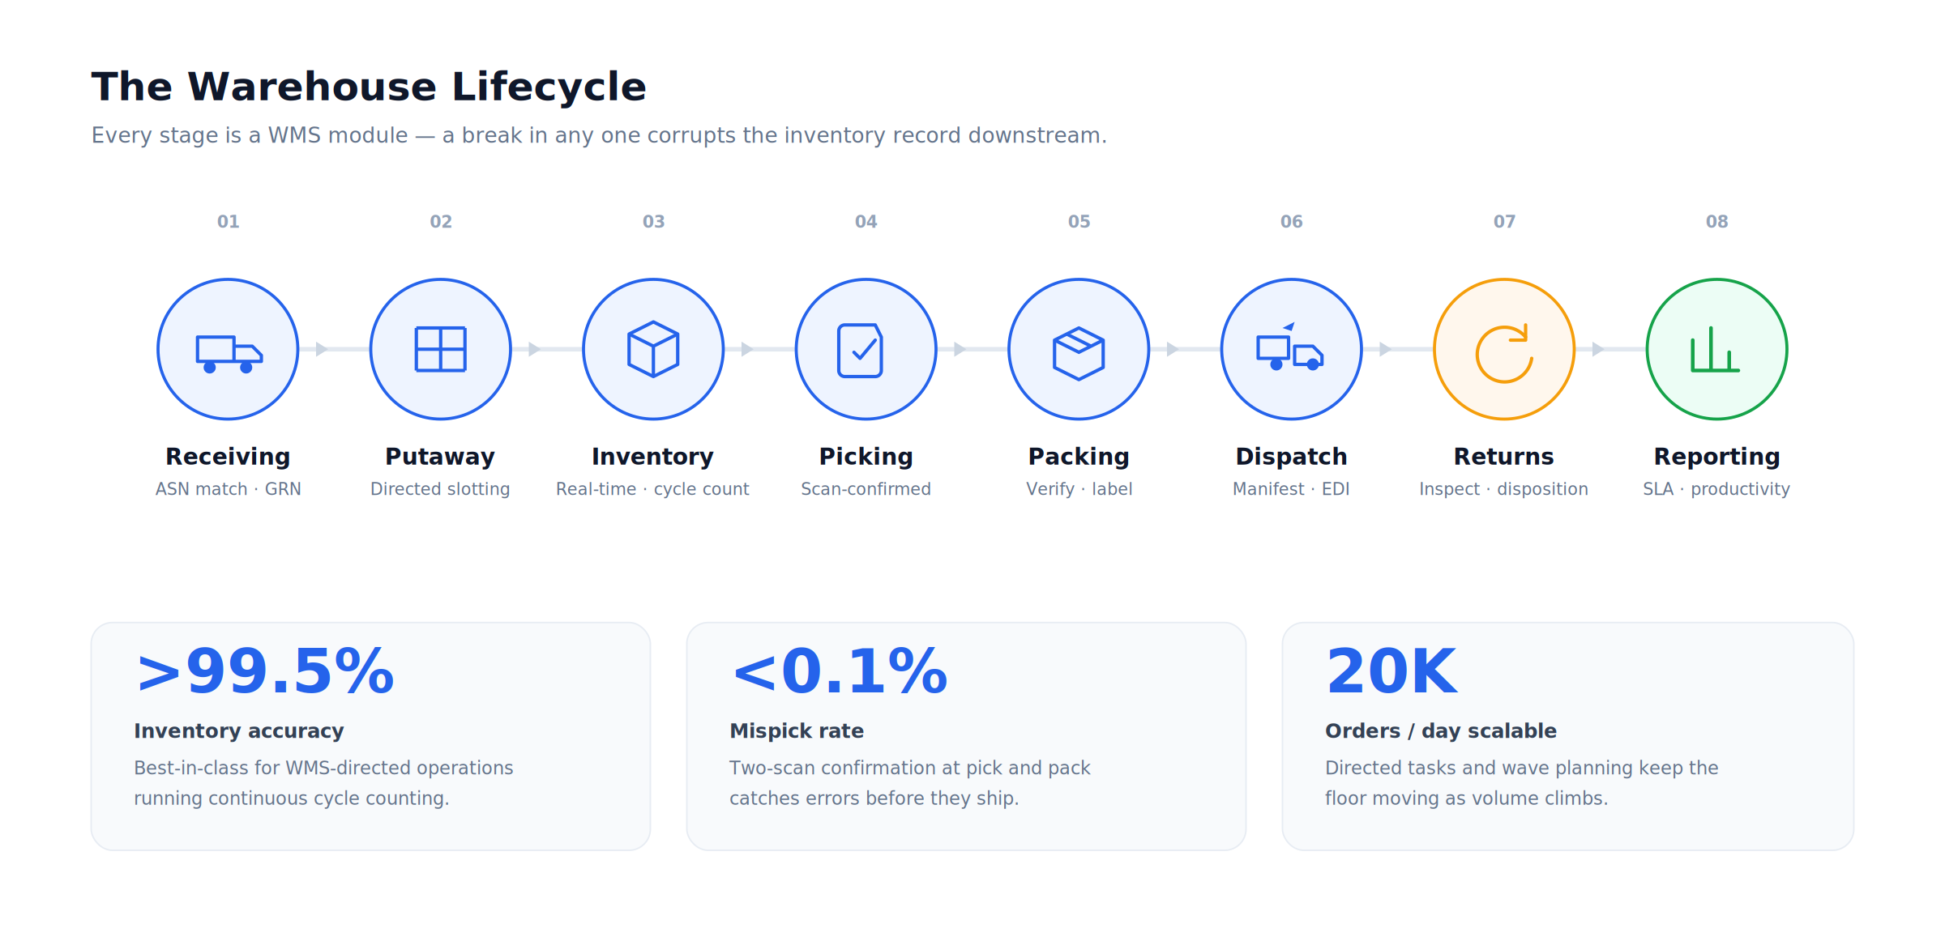Click the 'Directed slotting' caption
This screenshot has width=1945, height=941.
[441, 489]
